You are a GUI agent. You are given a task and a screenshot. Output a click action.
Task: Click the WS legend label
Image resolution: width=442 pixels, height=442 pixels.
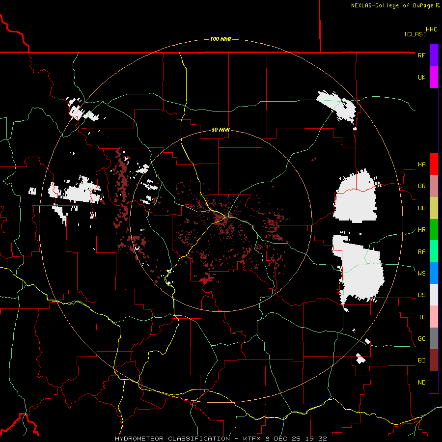(x=421, y=274)
